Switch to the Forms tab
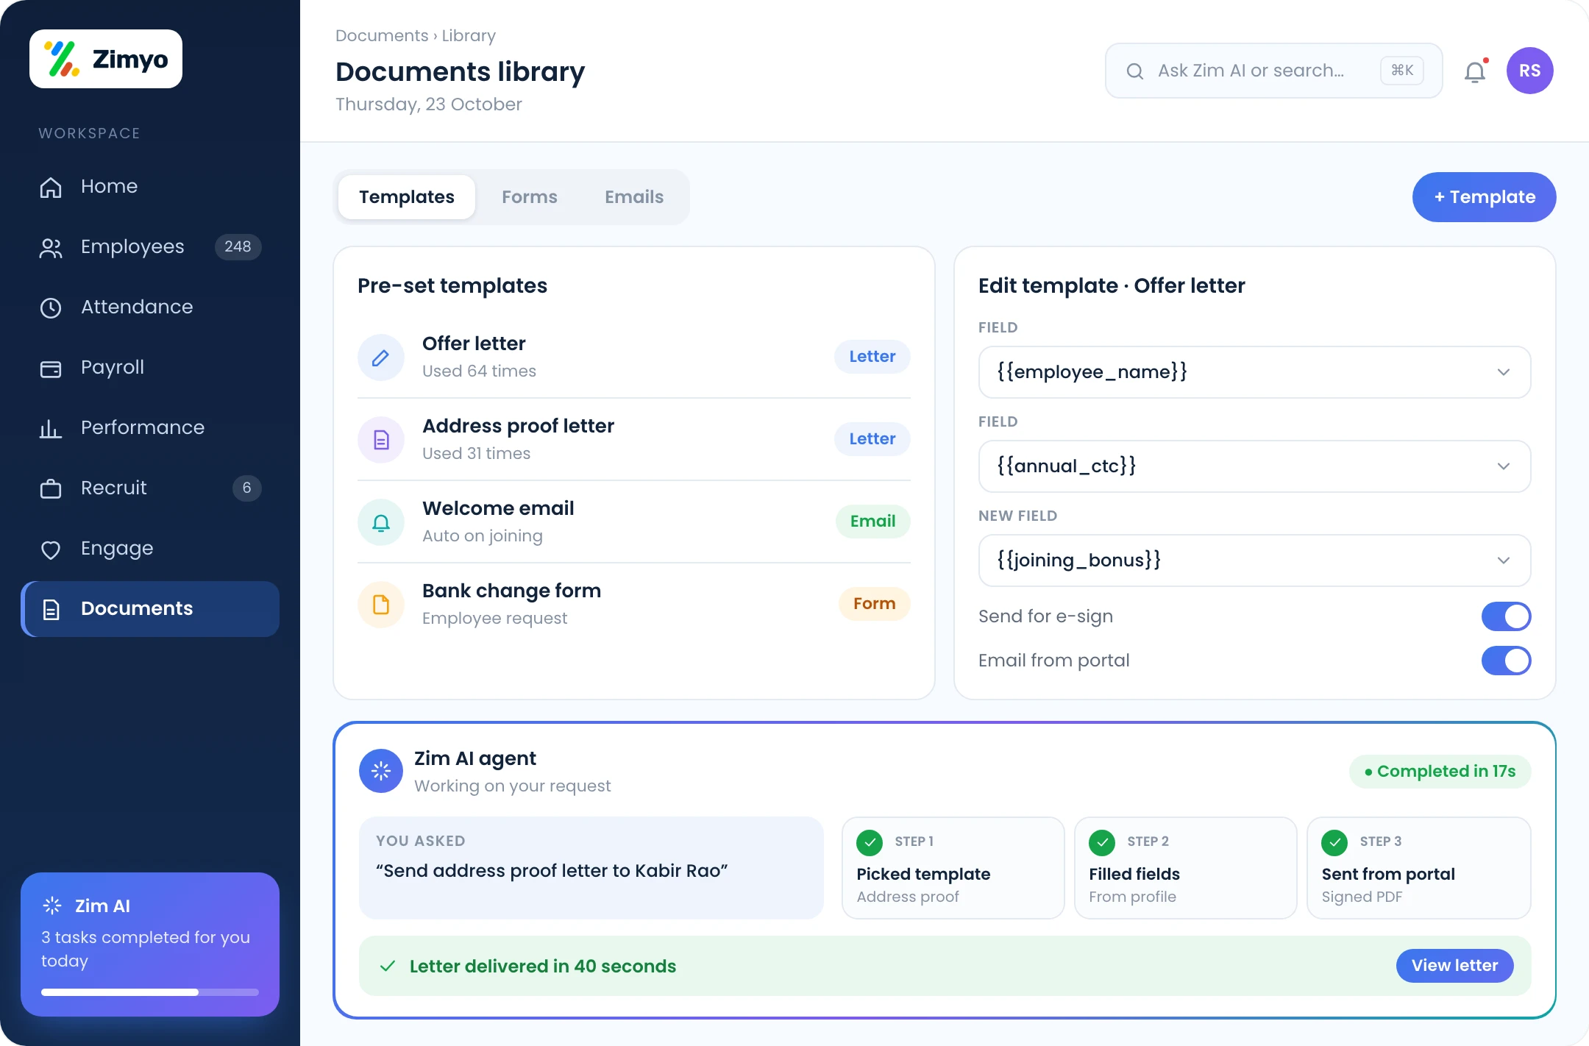1589x1046 pixels. (x=530, y=197)
